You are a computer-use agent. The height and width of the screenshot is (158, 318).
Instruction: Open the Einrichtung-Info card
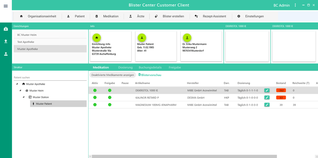pyautogui.click(x=111, y=46)
